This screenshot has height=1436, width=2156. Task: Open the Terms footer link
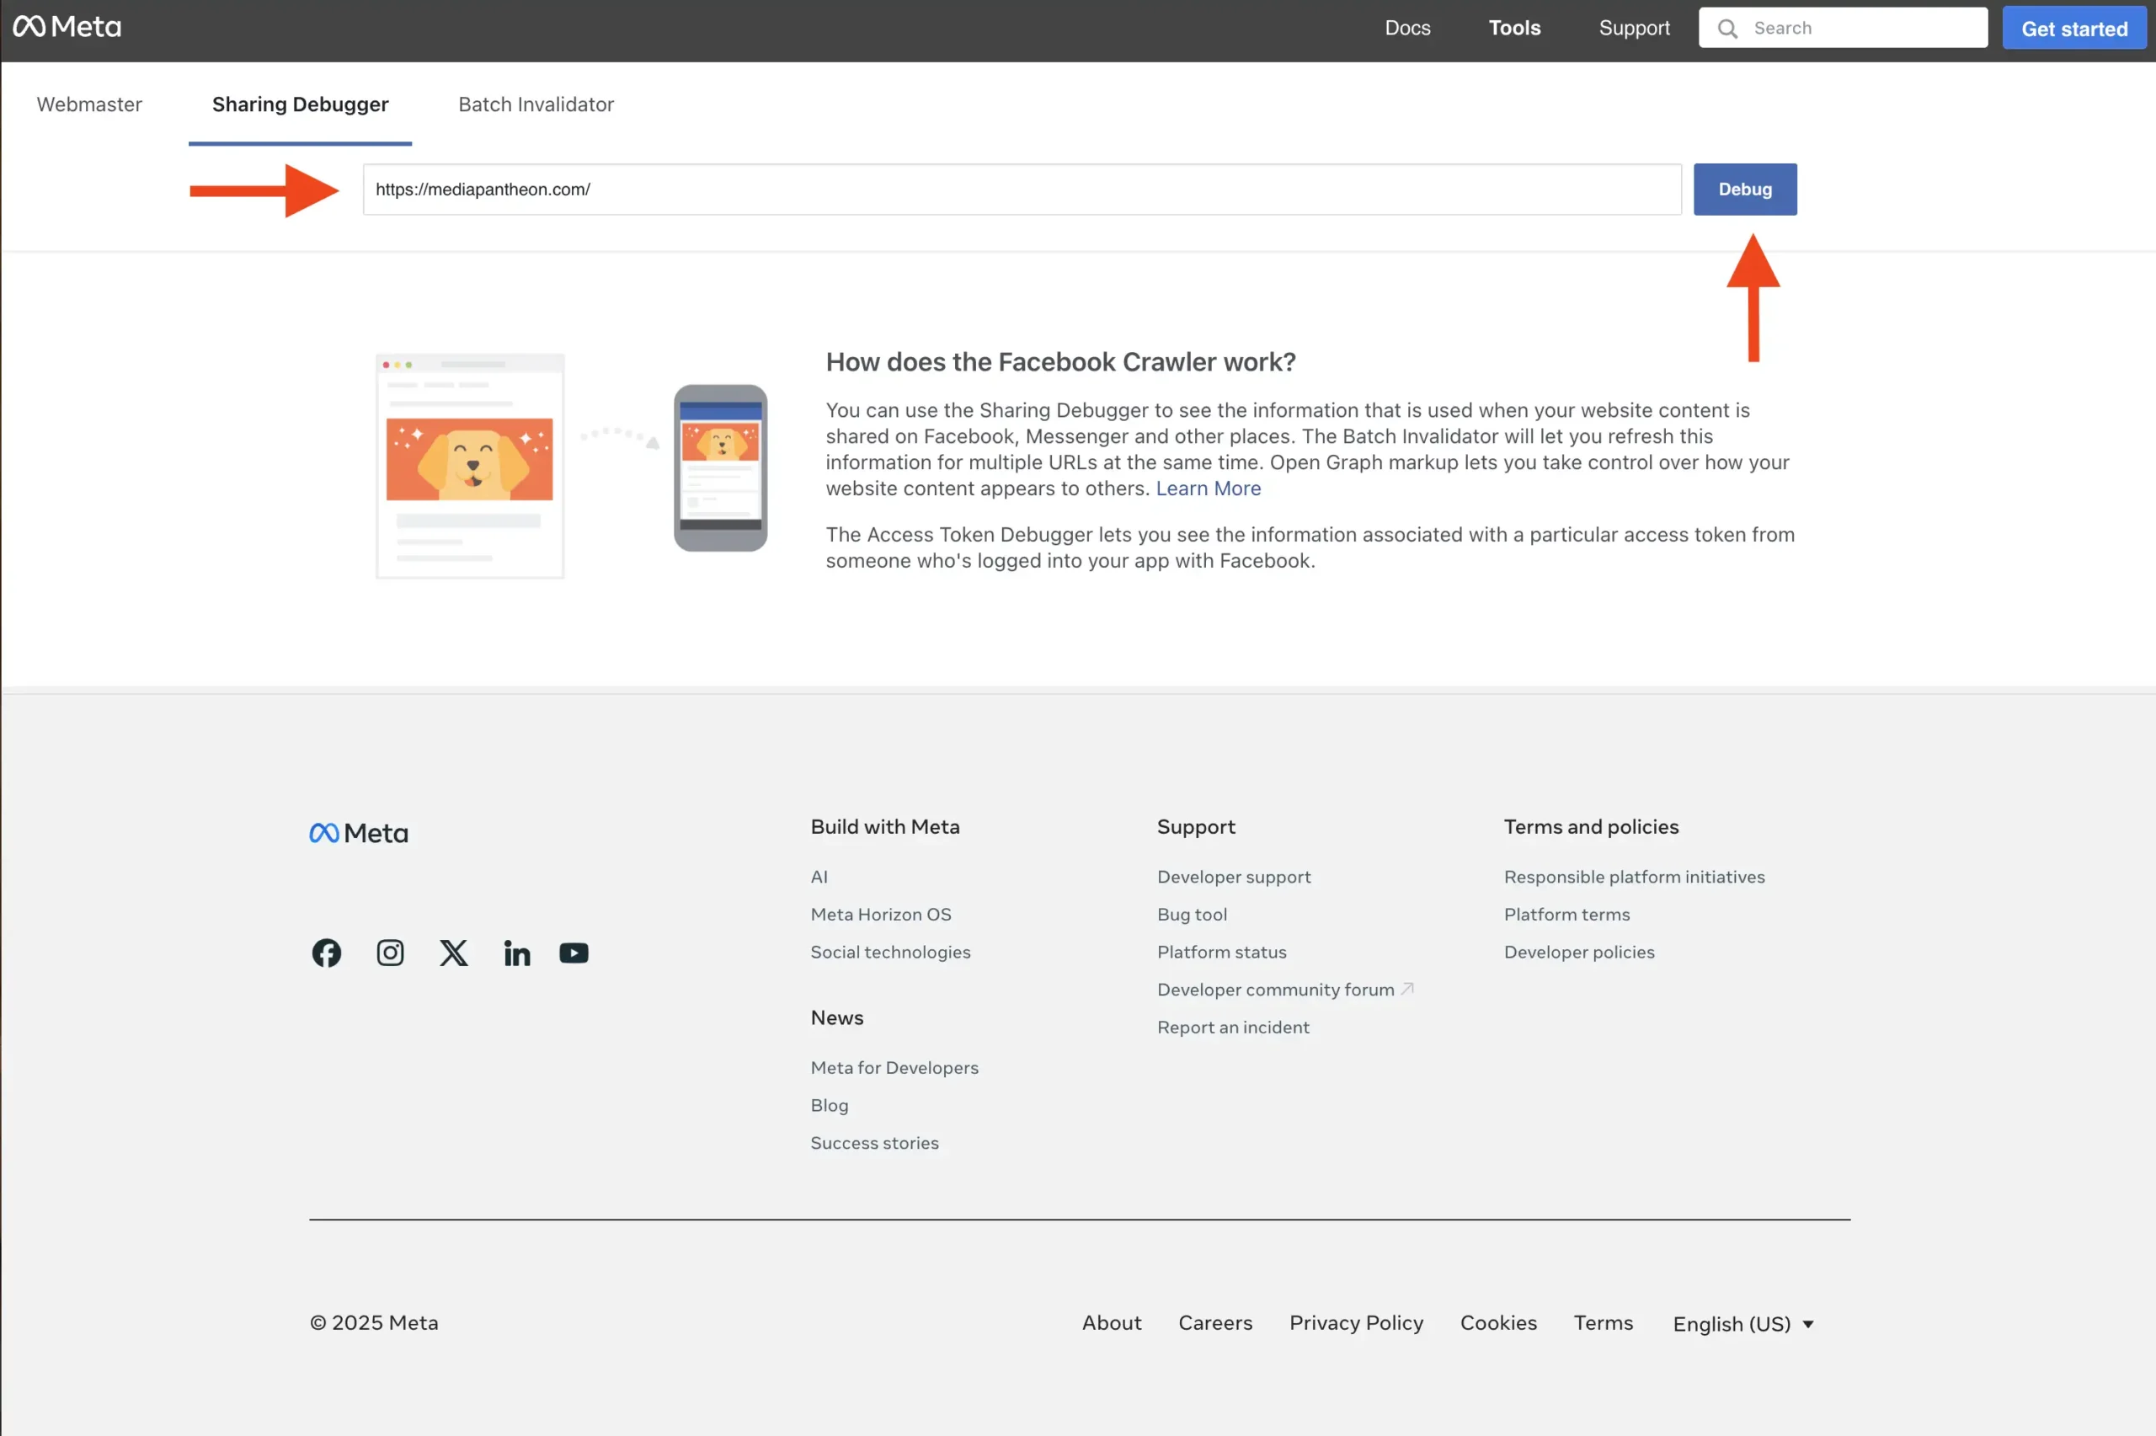click(1603, 1322)
